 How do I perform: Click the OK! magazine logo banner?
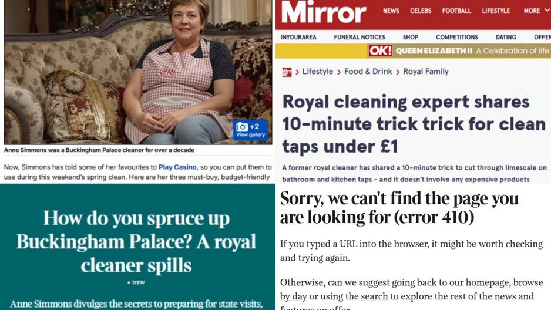pos(380,51)
